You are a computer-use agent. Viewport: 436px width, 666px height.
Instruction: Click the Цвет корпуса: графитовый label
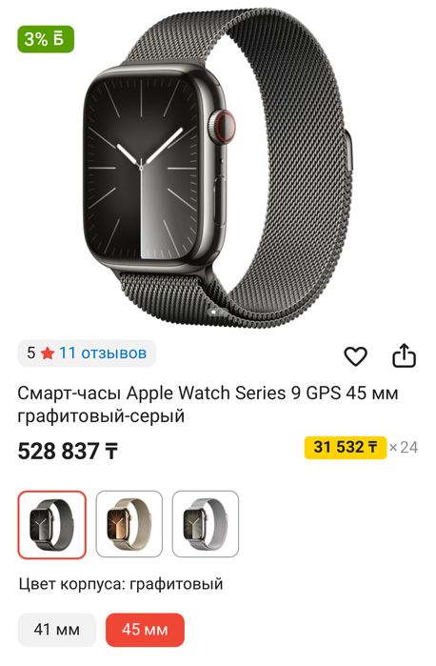pos(121,584)
